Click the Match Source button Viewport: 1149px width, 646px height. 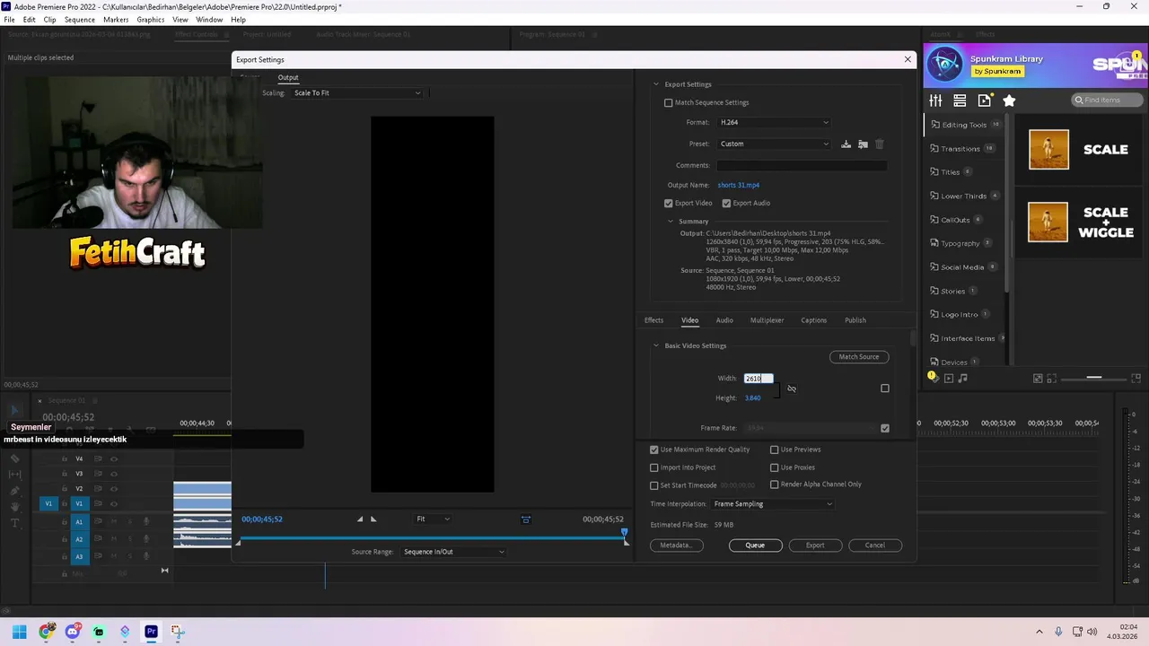click(859, 357)
